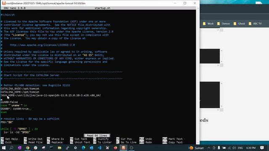Click the PRG="$0" line

point(7,122)
